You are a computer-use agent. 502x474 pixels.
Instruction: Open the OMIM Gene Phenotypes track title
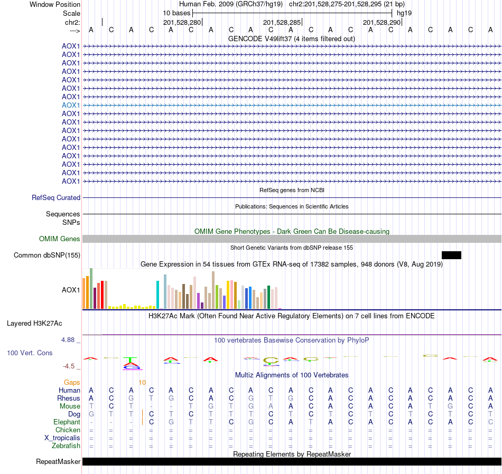tap(292, 232)
